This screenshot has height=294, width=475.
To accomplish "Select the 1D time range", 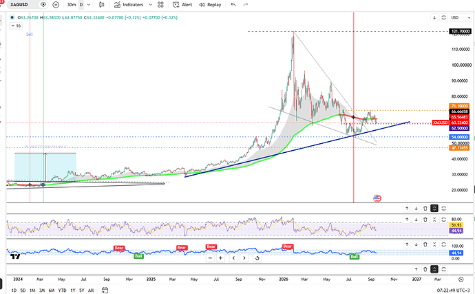I will tap(14, 291).
